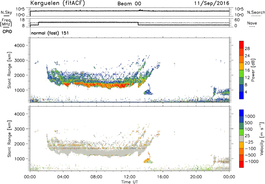Click the 'N.Search' label
The image size is (265, 184).
pyautogui.click(x=256, y=12)
